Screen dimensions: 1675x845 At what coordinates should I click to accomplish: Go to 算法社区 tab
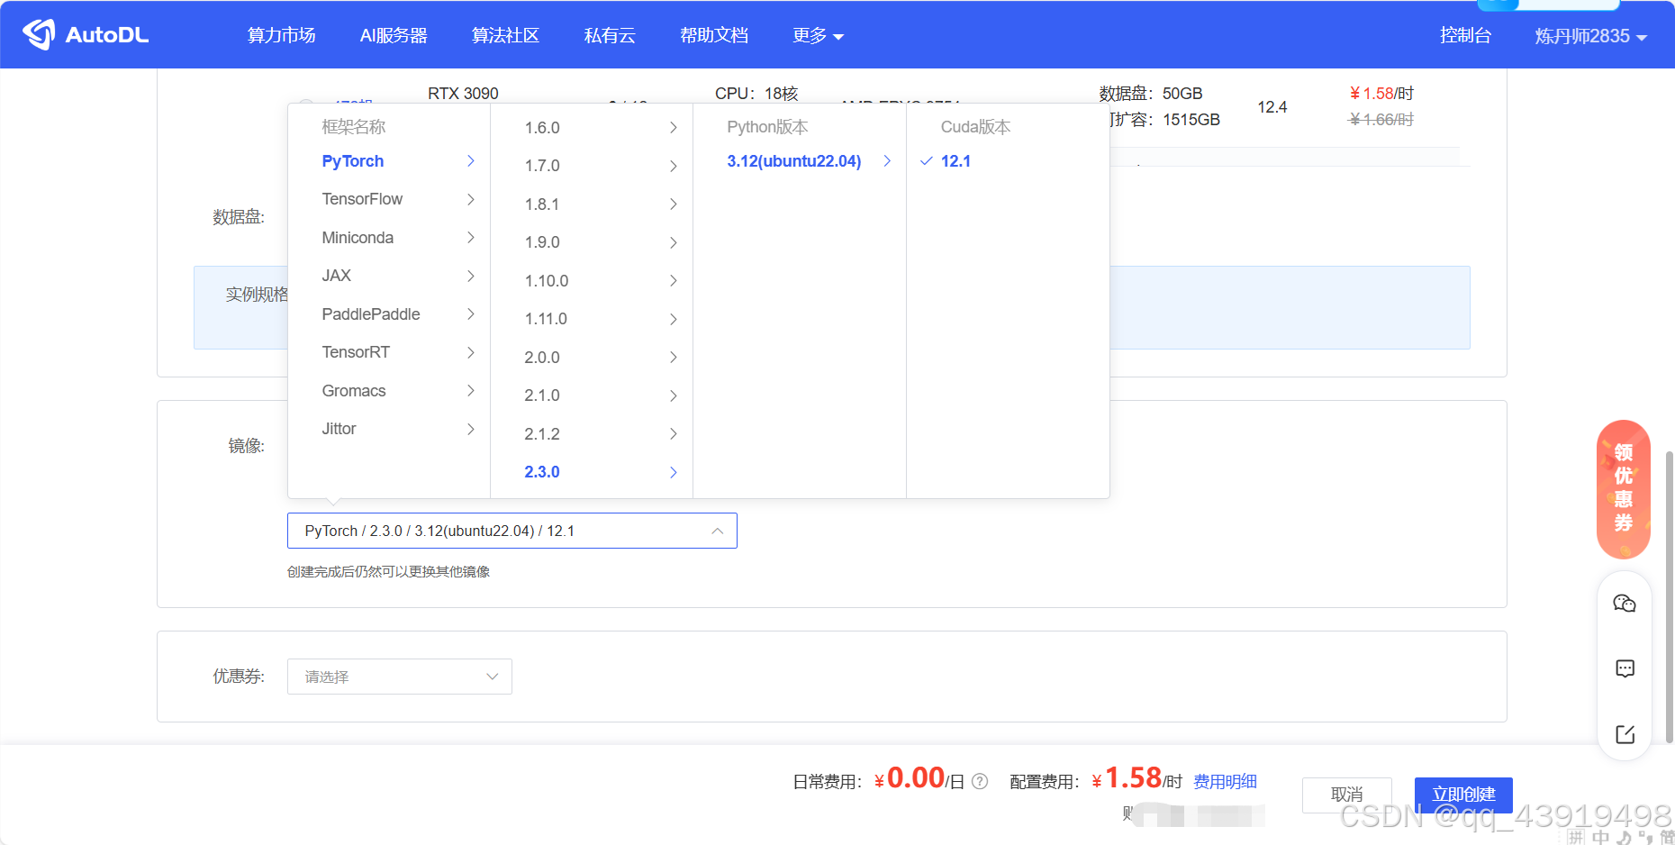pyautogui.click(x=505, y=35)
